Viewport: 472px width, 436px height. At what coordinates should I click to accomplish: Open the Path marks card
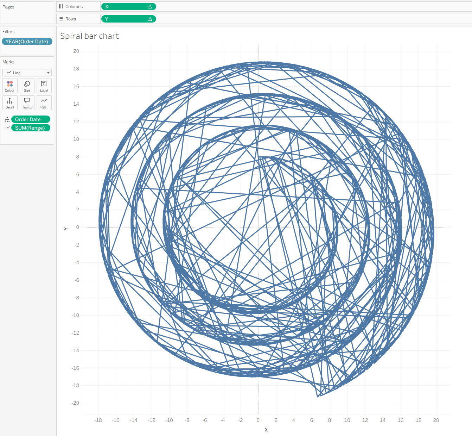tap(44, 102)
